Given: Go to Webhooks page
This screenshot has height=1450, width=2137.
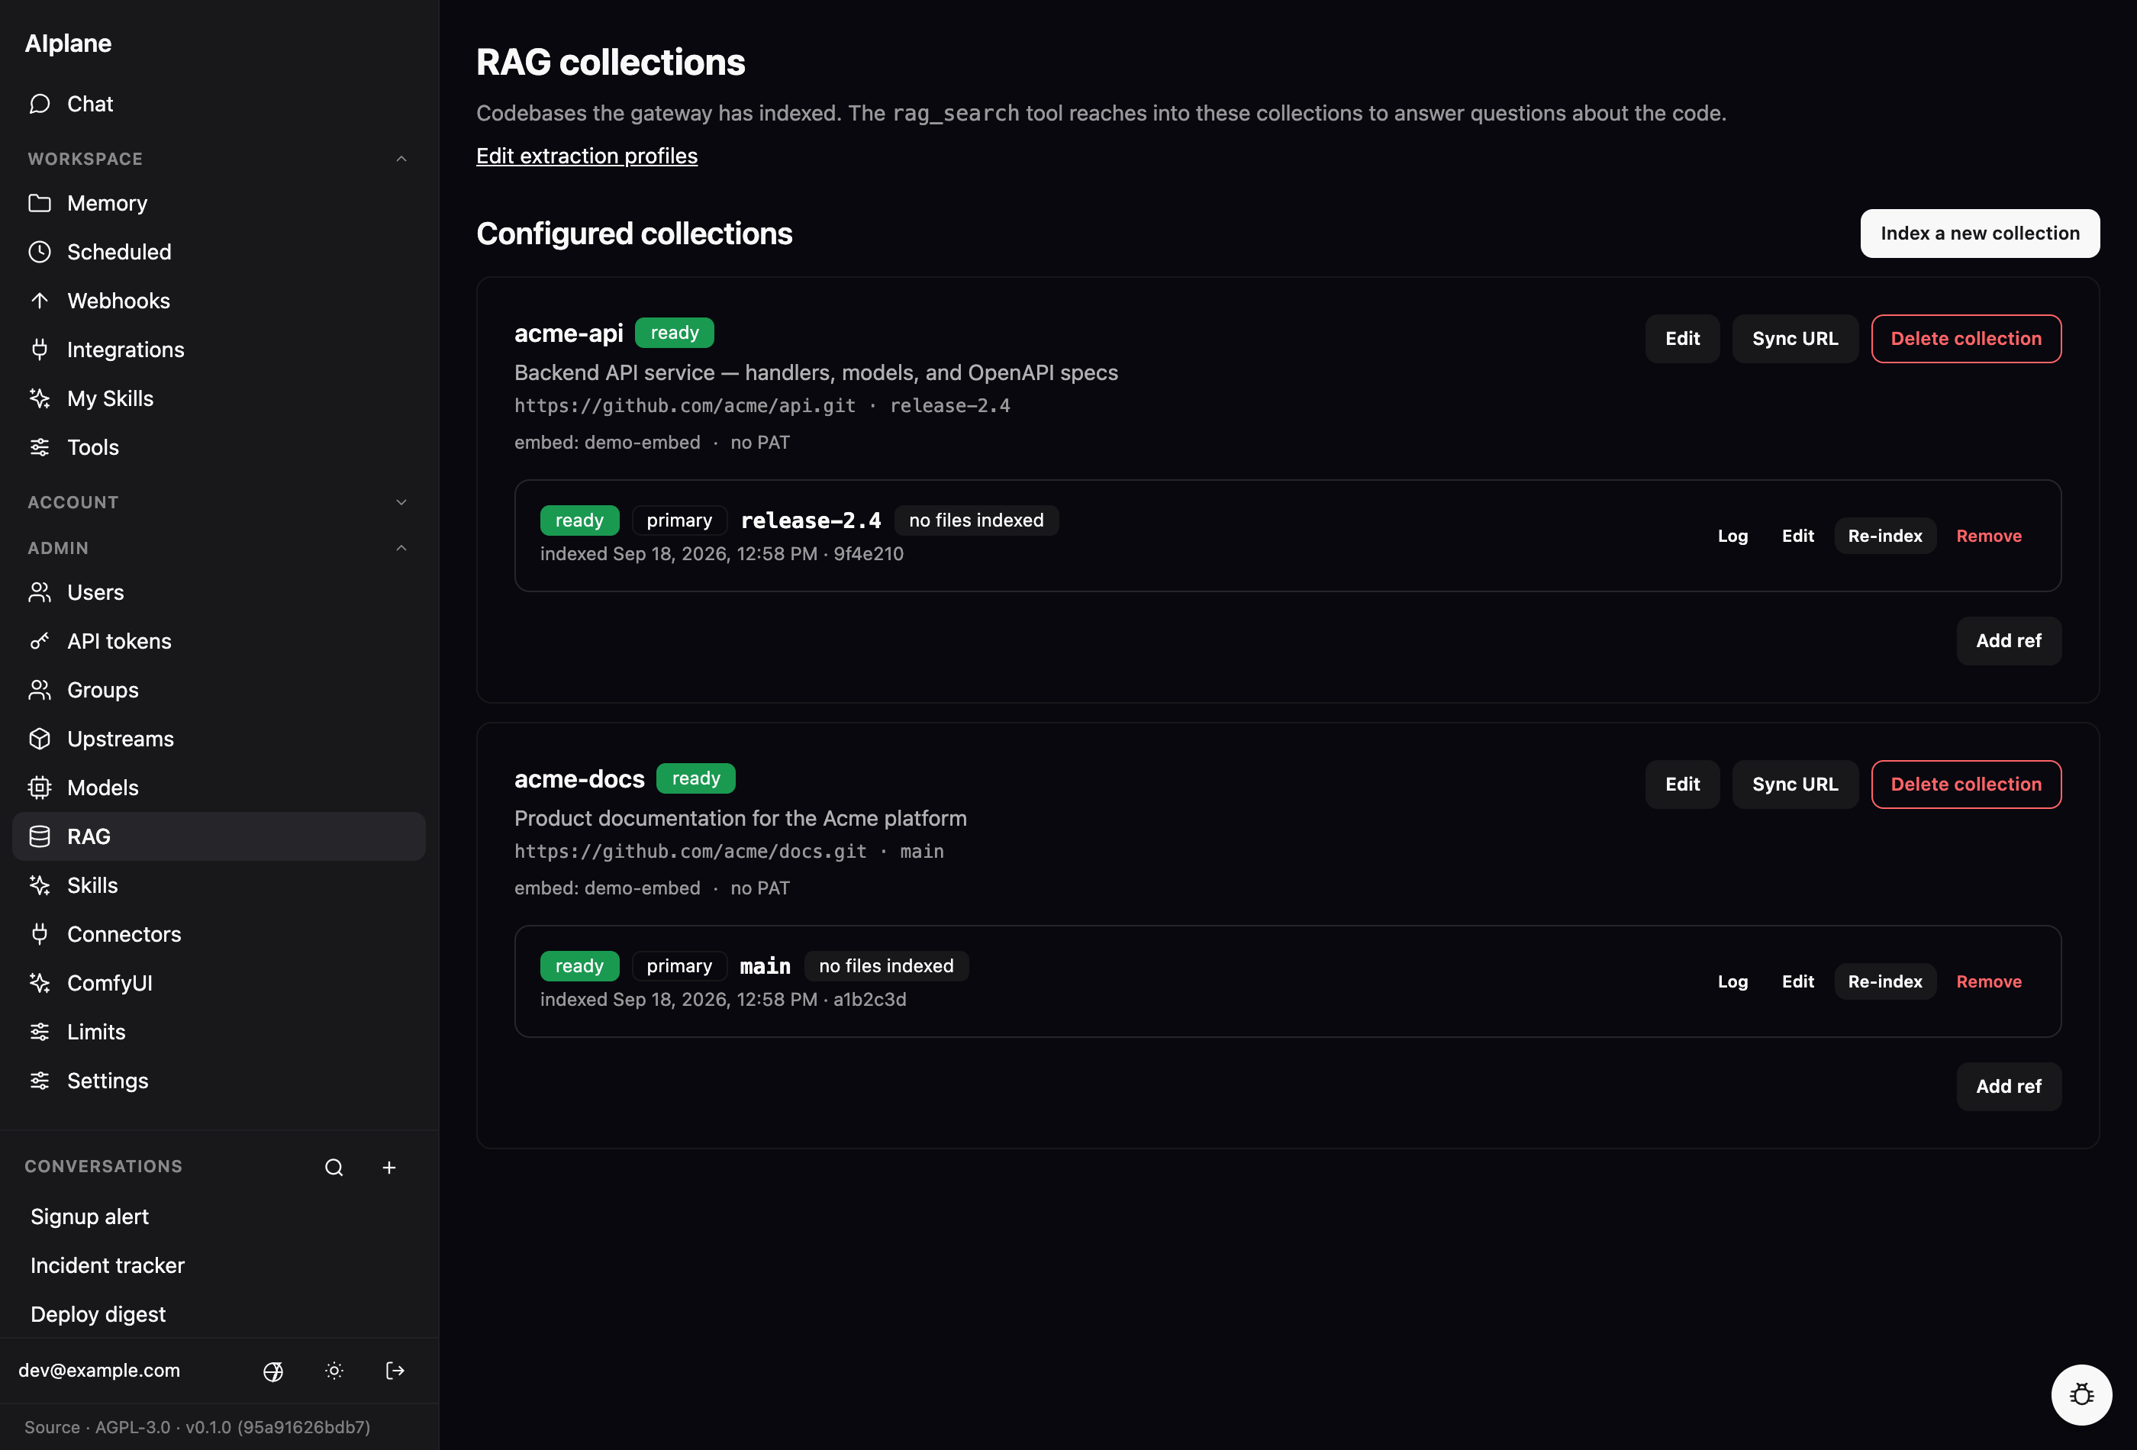Looking at the screenshot, I should [x=218, y=301].
